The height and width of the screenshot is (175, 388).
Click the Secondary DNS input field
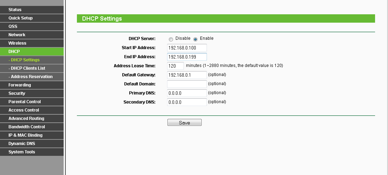(187, 102)
